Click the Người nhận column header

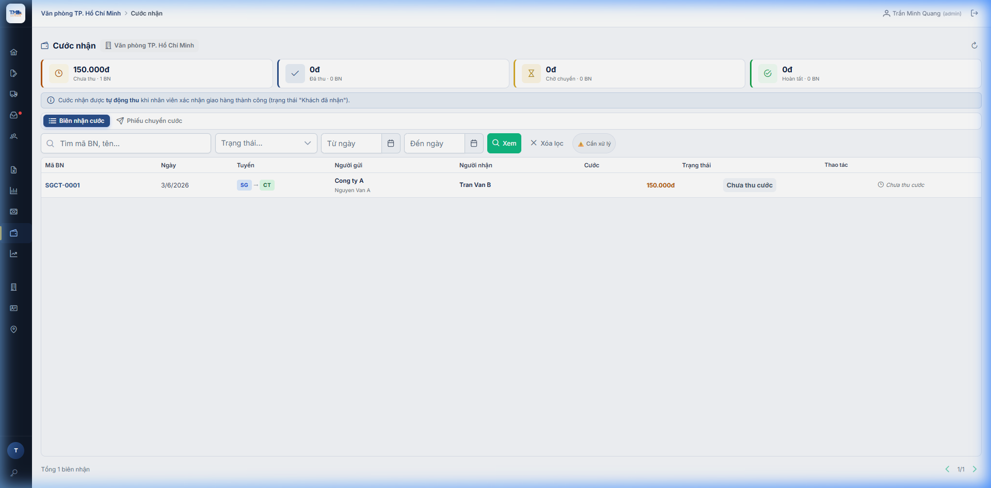coord(476,165)
